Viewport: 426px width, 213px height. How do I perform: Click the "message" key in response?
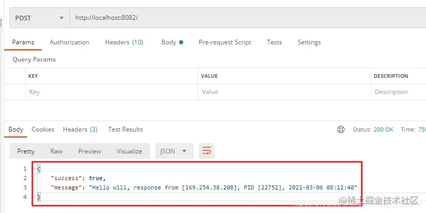click(x=67, y=187)
